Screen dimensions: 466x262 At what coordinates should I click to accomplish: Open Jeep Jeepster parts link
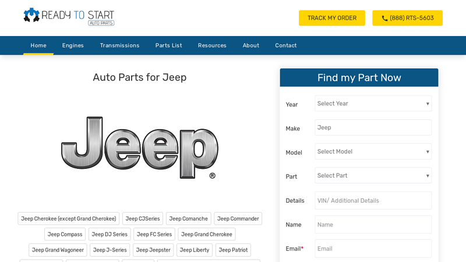tap(153, 250)
